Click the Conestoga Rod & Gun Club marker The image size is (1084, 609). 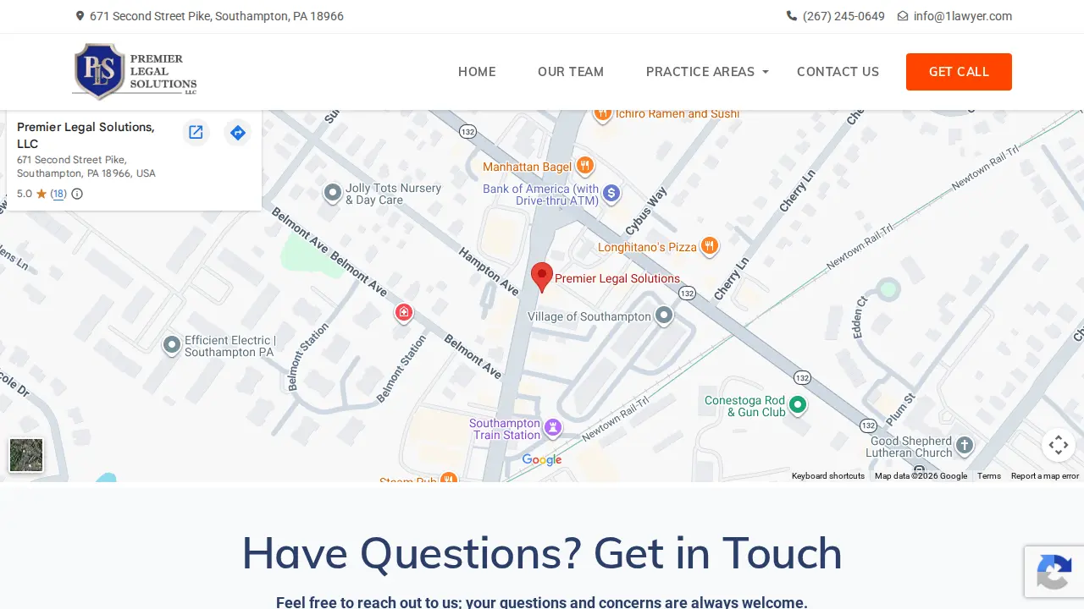pyautogui.click(x=798, y=406)
